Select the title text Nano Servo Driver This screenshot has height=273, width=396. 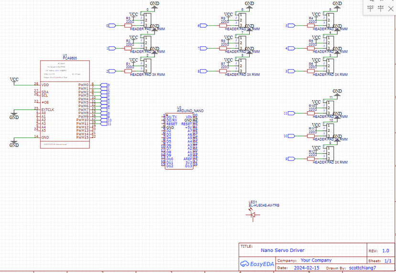click(282, 250)
